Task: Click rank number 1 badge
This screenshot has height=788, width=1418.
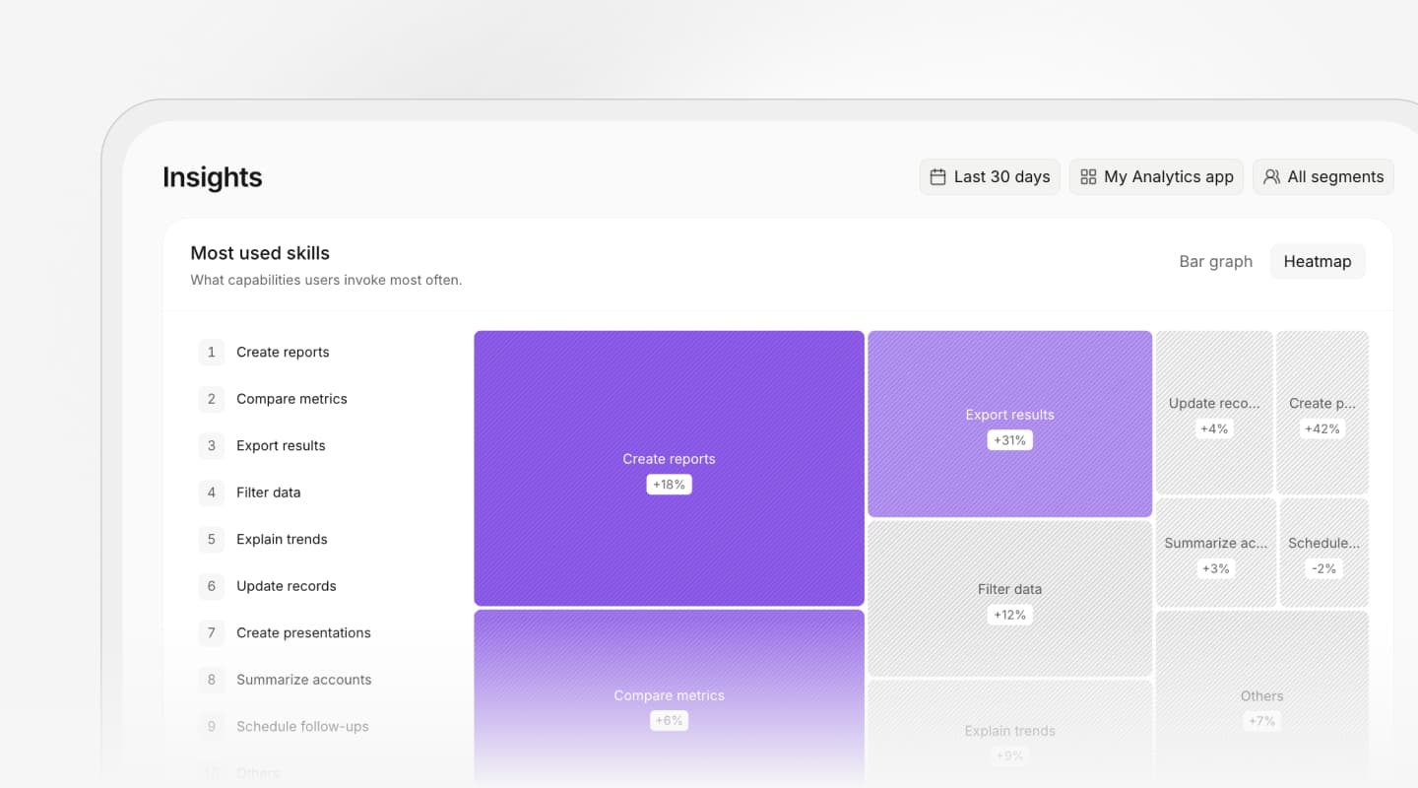Action: tap(211, 353)
